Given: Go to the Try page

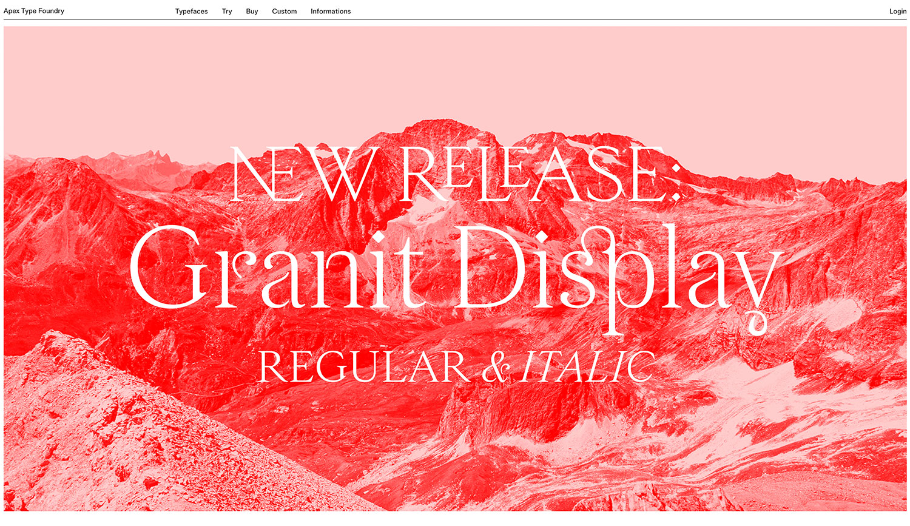Looking at the screenshot, I should (x=227, y=12).
